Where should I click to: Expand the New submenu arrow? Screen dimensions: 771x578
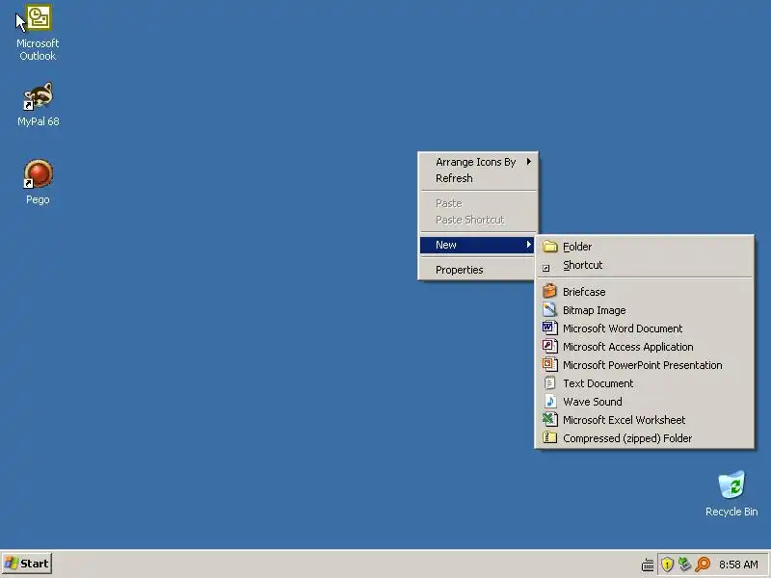point(528,245)
